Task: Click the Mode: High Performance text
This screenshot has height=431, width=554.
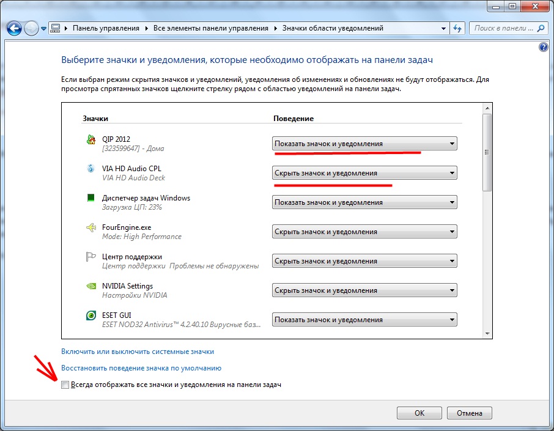Action: coord(142,237)
